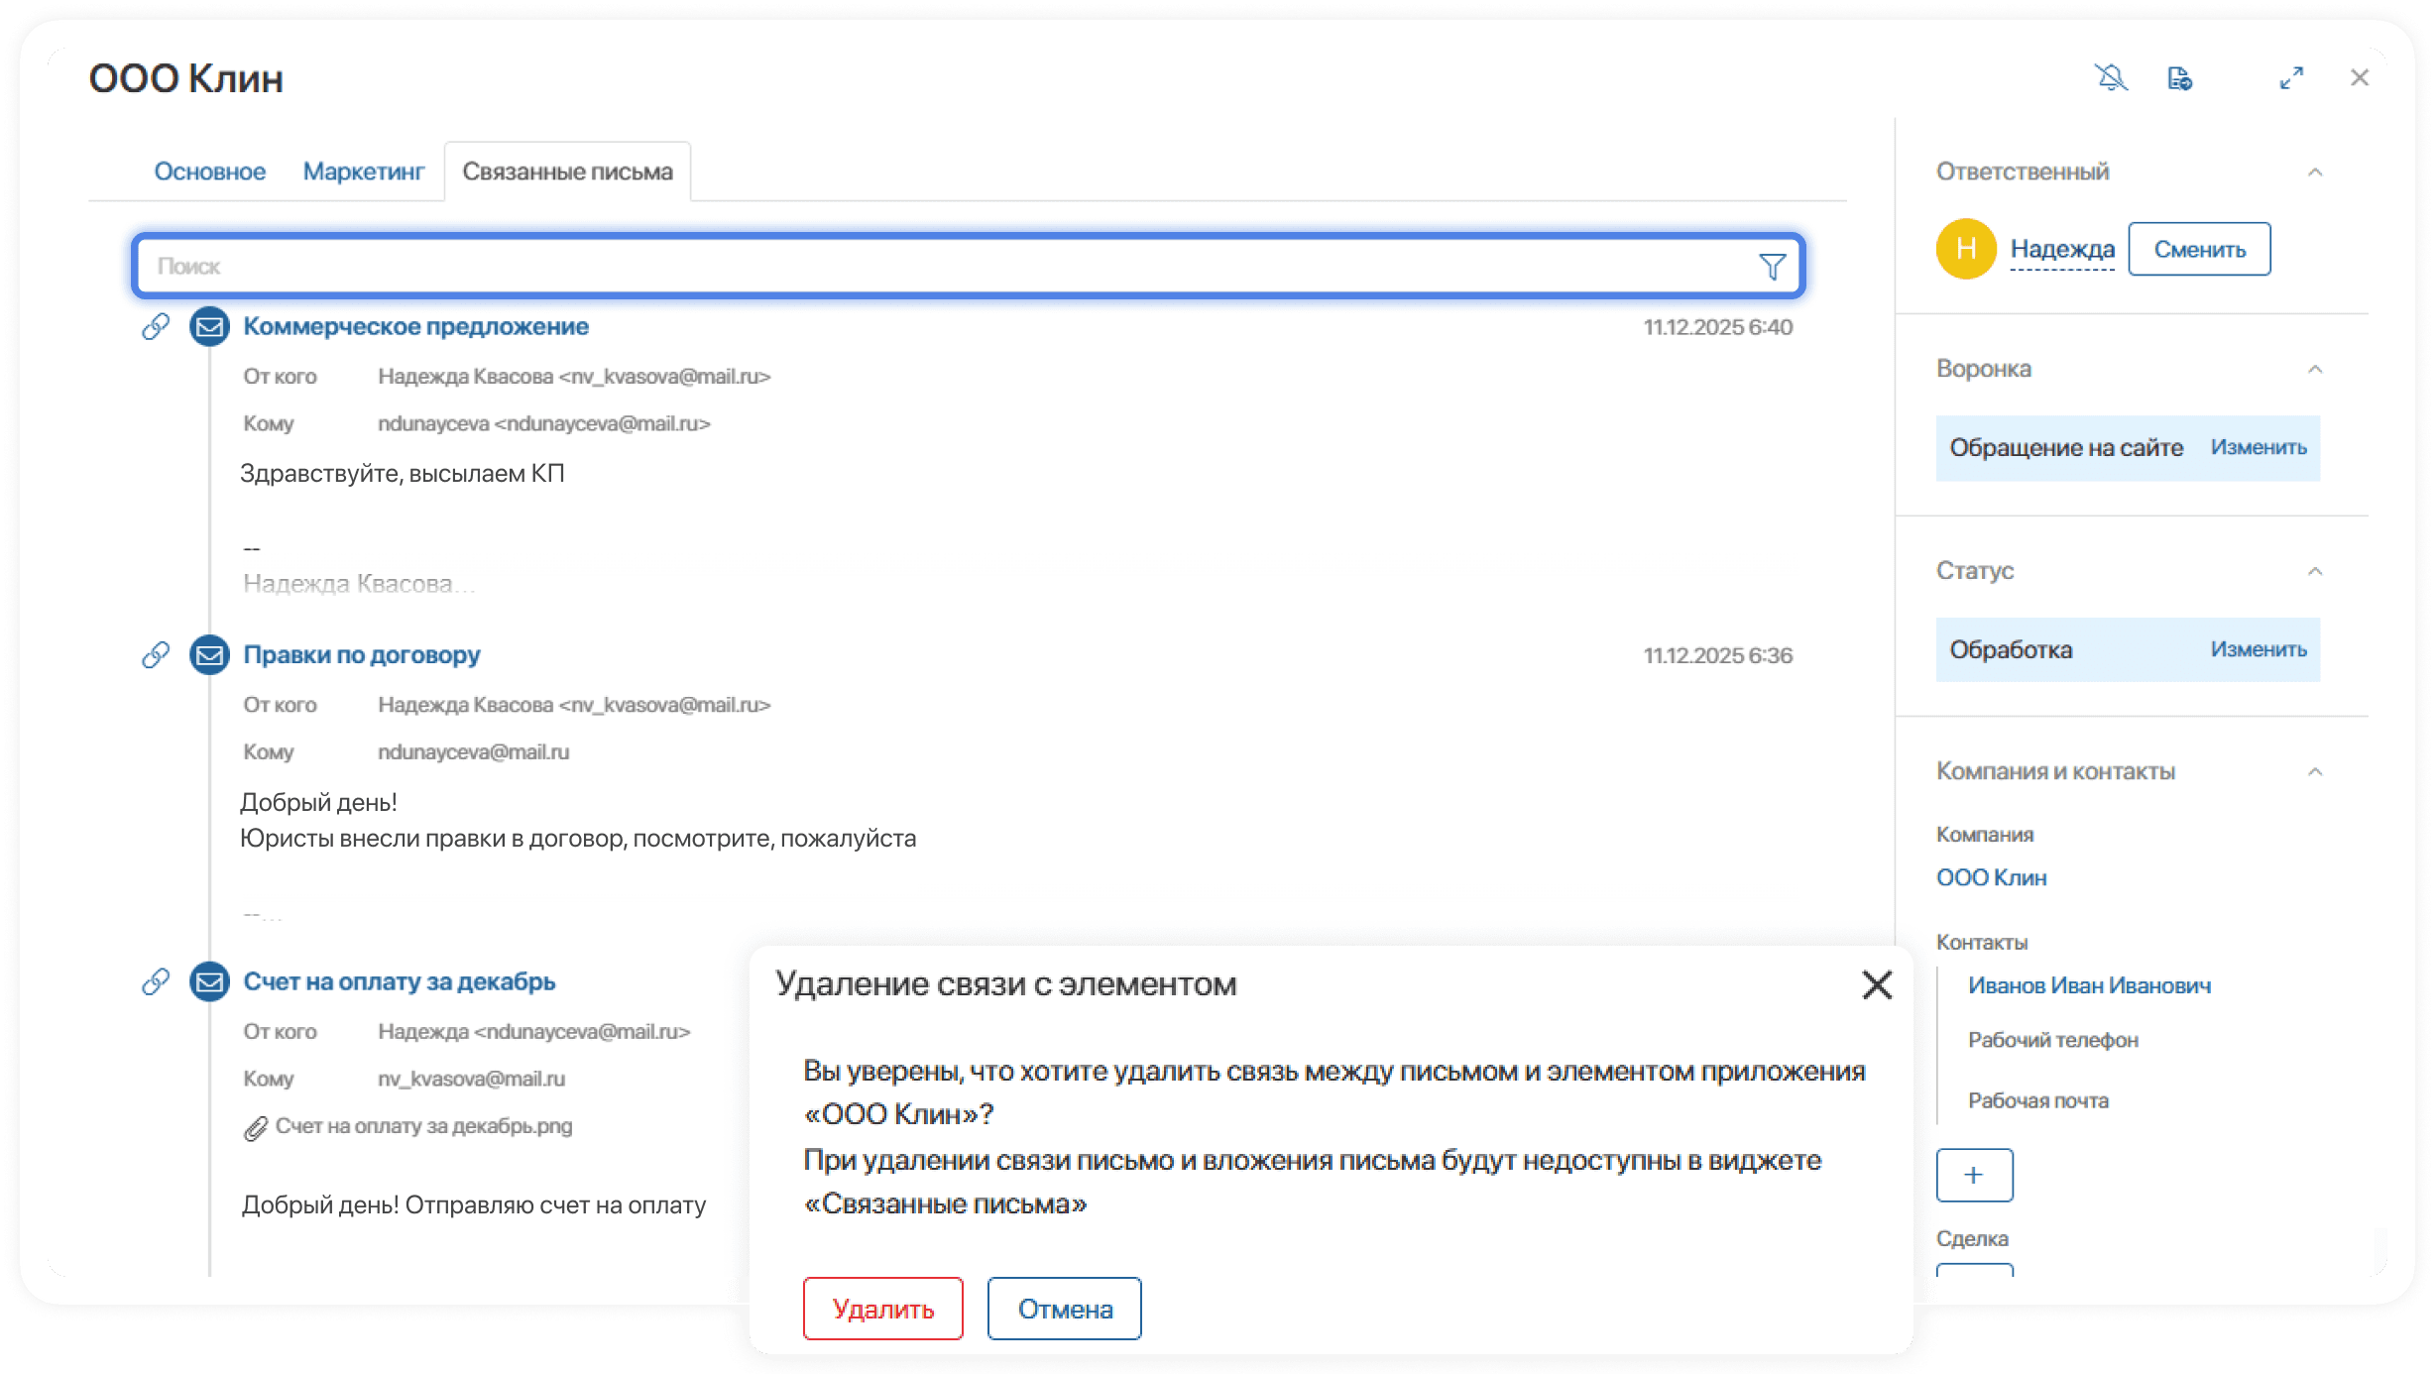Open the filter icon in the search bar

pos(1773,265)
